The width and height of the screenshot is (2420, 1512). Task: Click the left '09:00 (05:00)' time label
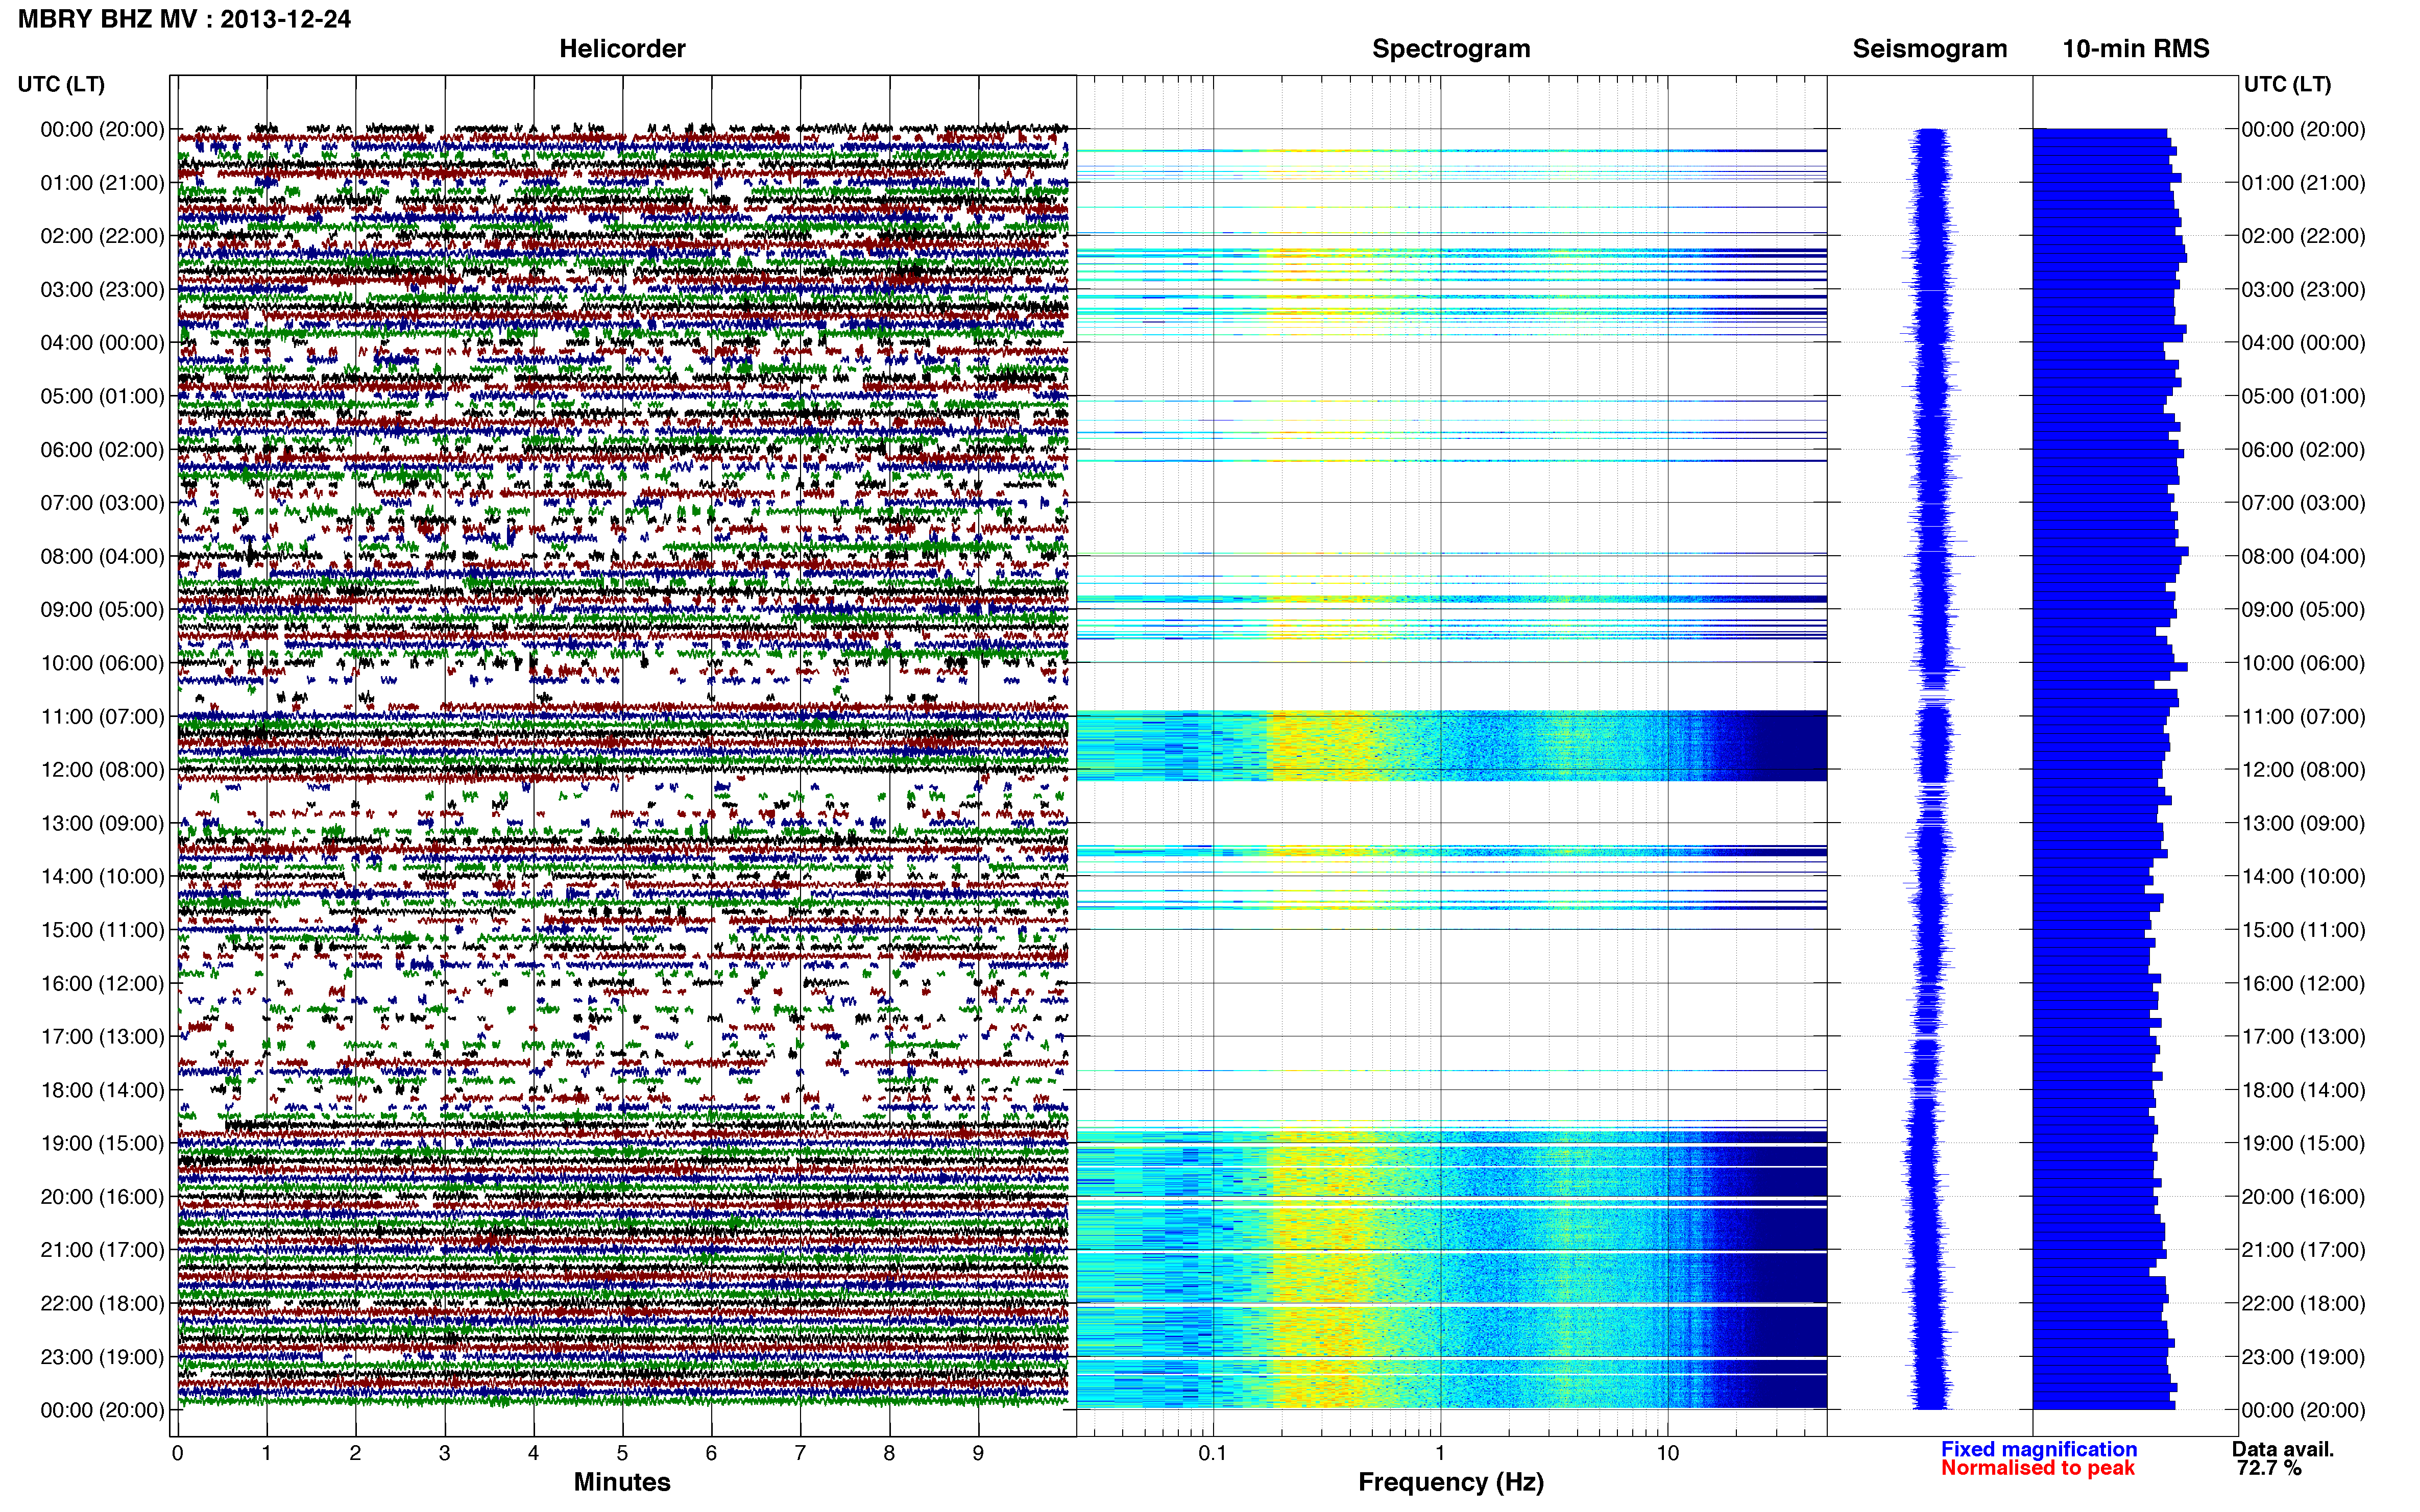click(x=102, y=609)
